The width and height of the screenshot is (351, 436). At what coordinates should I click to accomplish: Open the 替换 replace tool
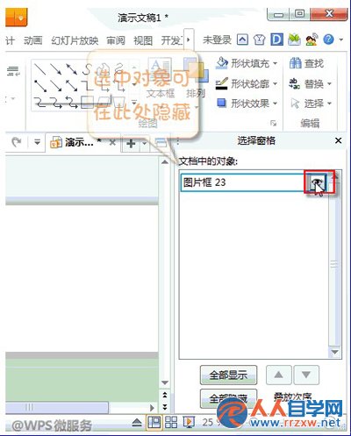pyautogui.click(x=310, y=84)
